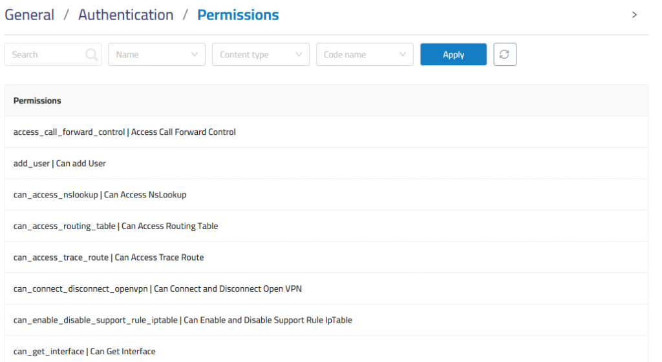The width and height of the screenshot is (662, 362).
Task: Click the Permissions breadcrumb
Action: (x=238, y=15)
